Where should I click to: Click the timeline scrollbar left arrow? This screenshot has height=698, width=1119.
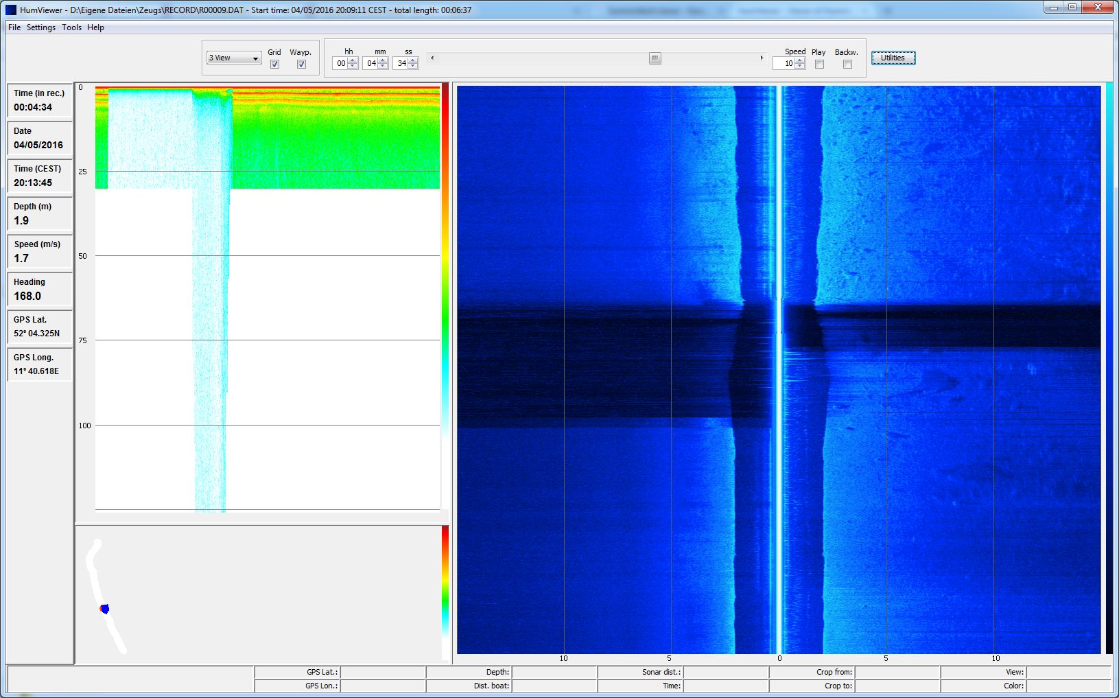pos(432,58)
